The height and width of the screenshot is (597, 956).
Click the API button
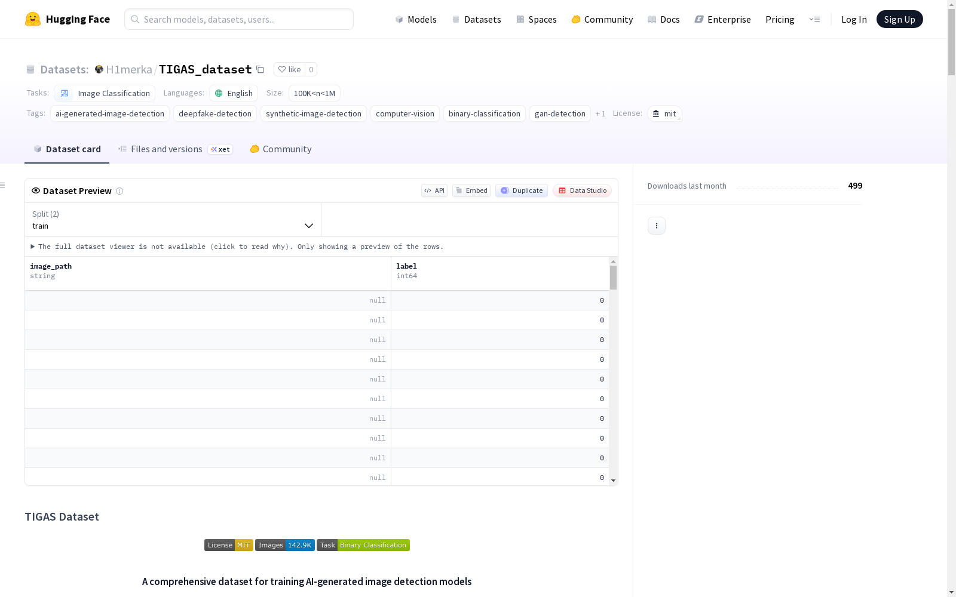[x=434, y=190]
